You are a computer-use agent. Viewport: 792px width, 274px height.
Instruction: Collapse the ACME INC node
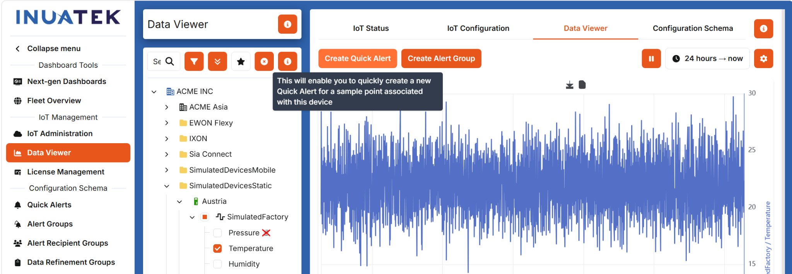tap(154, 92)
